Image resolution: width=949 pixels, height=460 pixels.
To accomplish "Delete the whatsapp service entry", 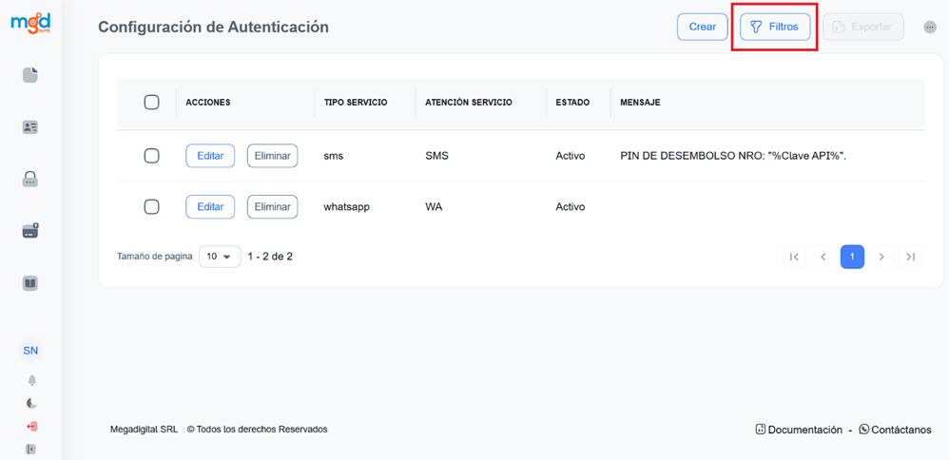I will 272,206.
